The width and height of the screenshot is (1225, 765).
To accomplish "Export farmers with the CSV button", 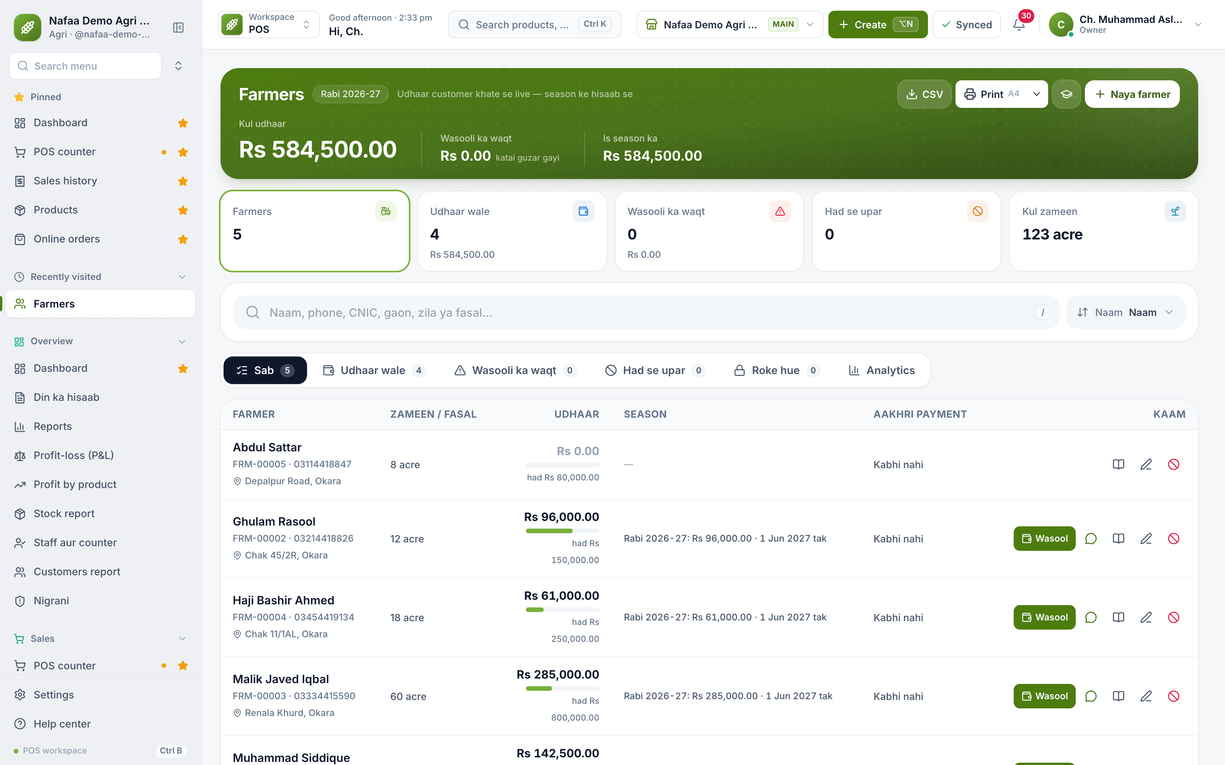I will (924, 94).
